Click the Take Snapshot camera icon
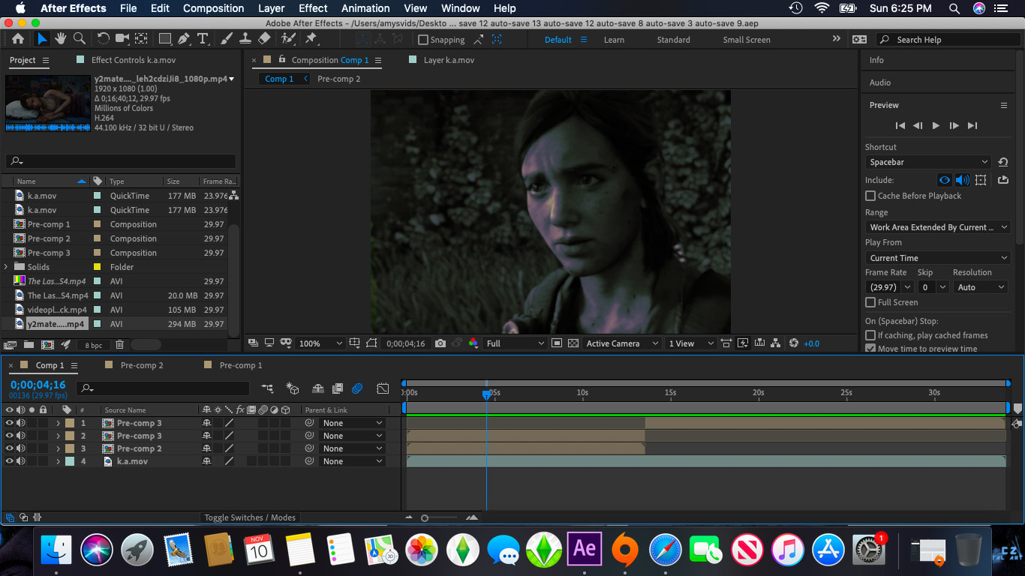Viewport: 1025px width, 576px height. 440,343
